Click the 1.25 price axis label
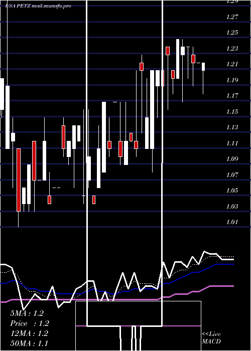Screen dimensions: 251x351 tap(232, 33)
